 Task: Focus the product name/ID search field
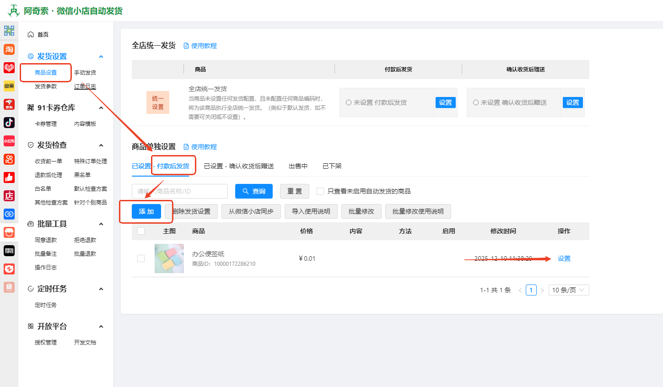coord(180,191)
